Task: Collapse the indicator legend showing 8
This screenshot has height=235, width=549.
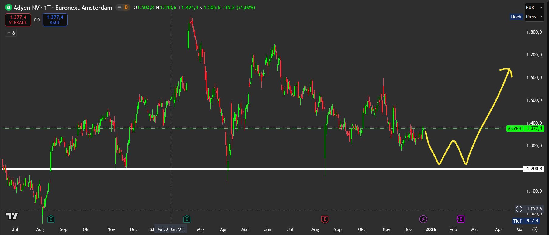Action: coord(11,33)
